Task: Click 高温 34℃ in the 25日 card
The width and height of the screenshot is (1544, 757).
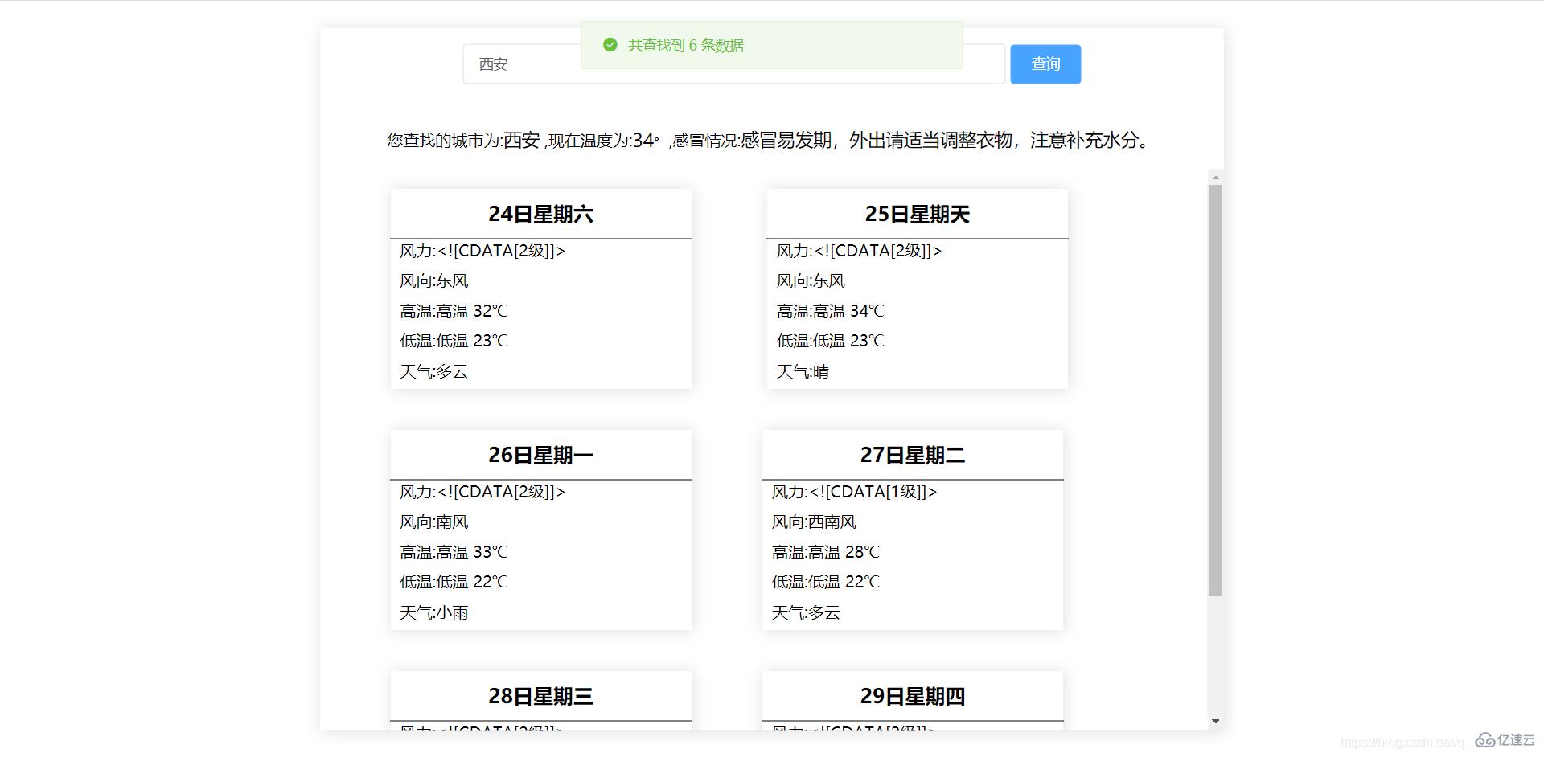Action: (830, 311)
